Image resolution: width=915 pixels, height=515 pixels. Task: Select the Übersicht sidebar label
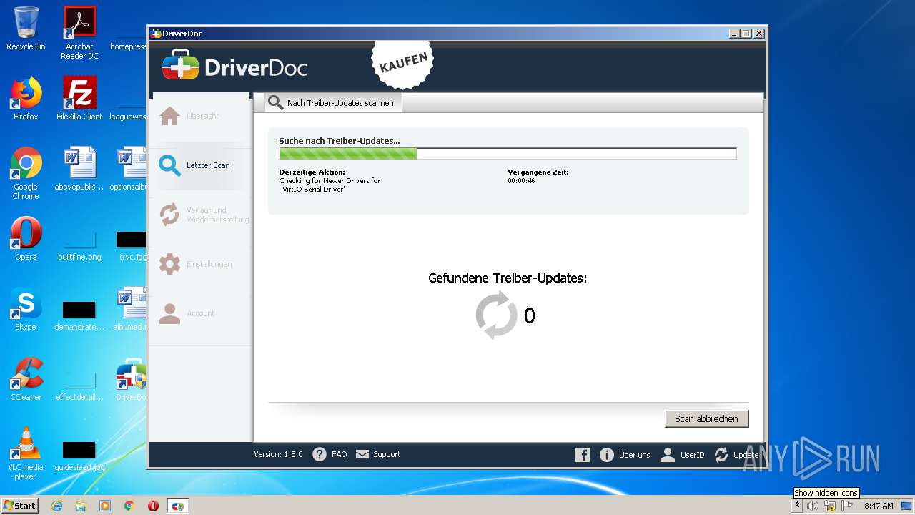click(202, 116)
